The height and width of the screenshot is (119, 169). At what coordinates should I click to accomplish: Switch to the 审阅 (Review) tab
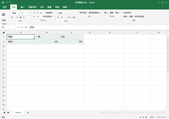[57, 7]
